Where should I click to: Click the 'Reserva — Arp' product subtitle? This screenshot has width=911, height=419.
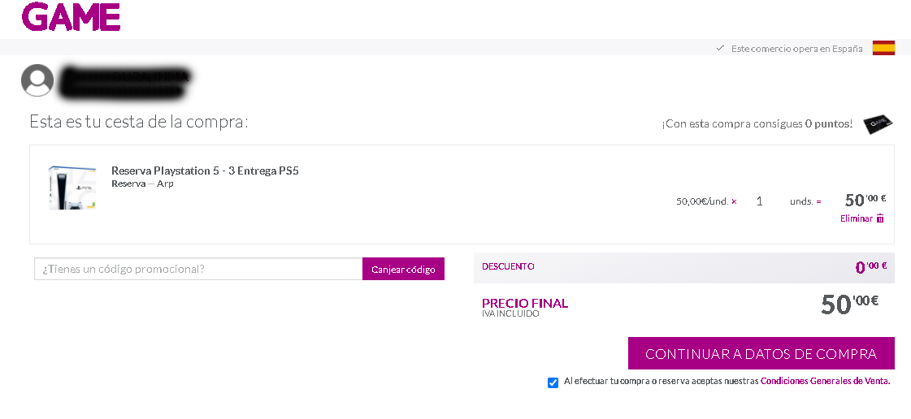coord(142,184)
